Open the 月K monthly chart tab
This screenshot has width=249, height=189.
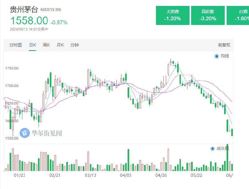pos(60,45)
